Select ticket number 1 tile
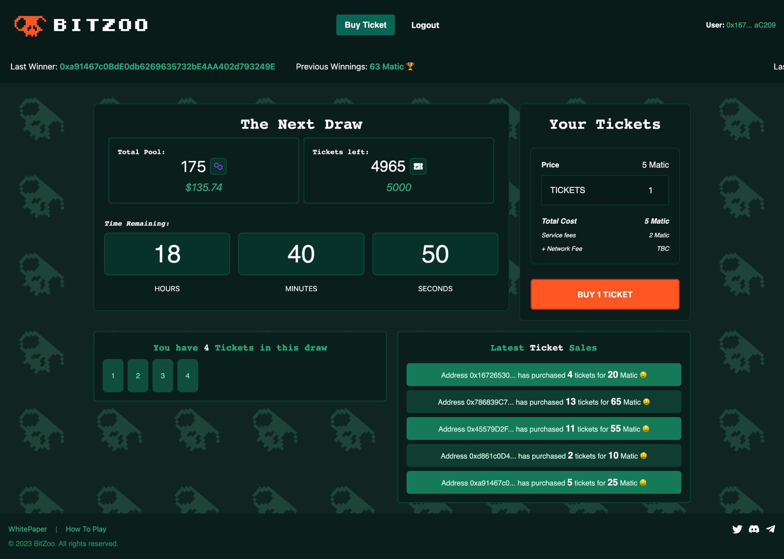This screenshot has width=784, height=559. 113,376
